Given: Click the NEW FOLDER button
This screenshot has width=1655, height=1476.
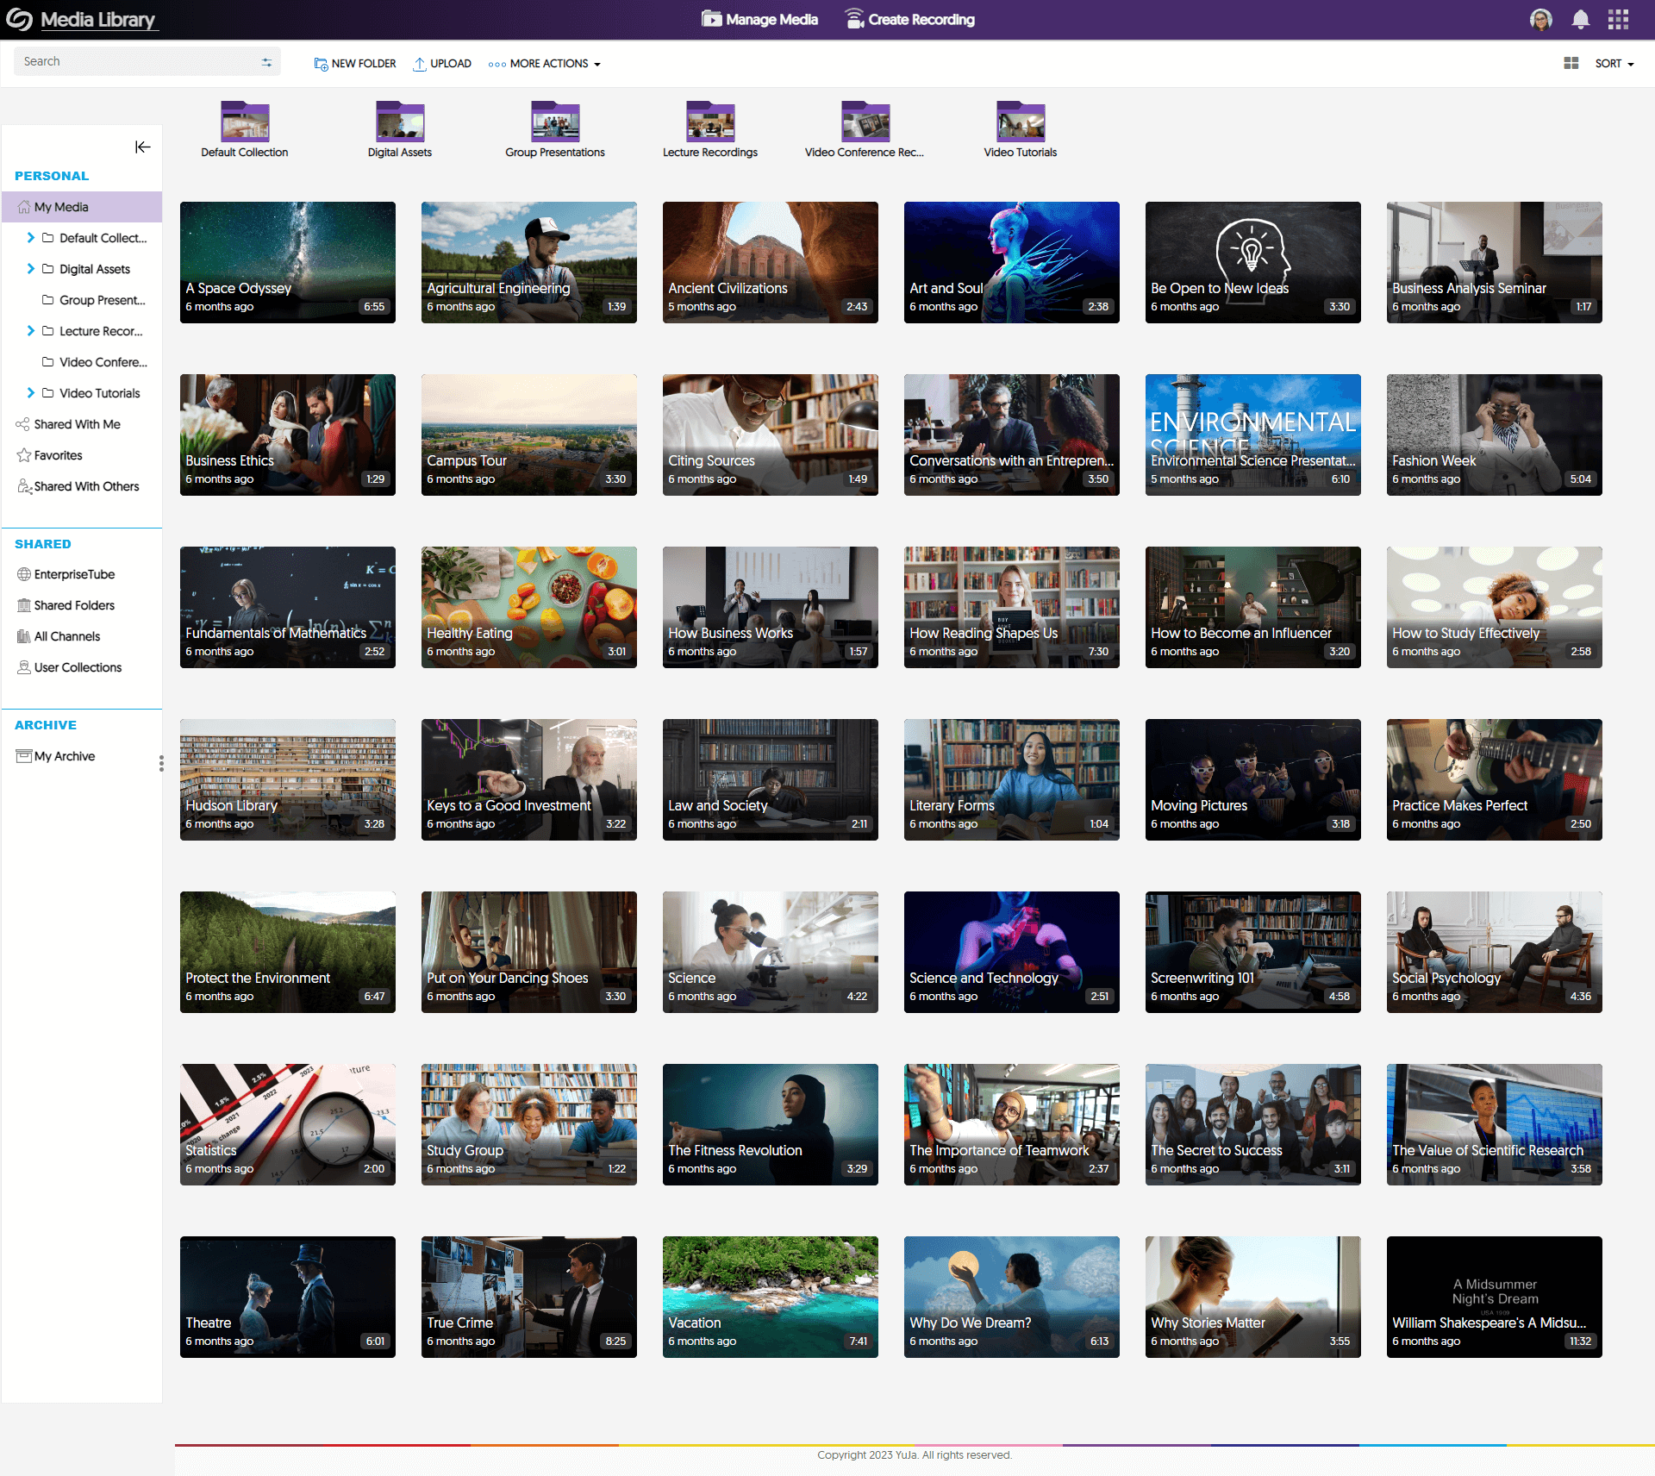Looking at the screenshot, I should pos(355,64).
